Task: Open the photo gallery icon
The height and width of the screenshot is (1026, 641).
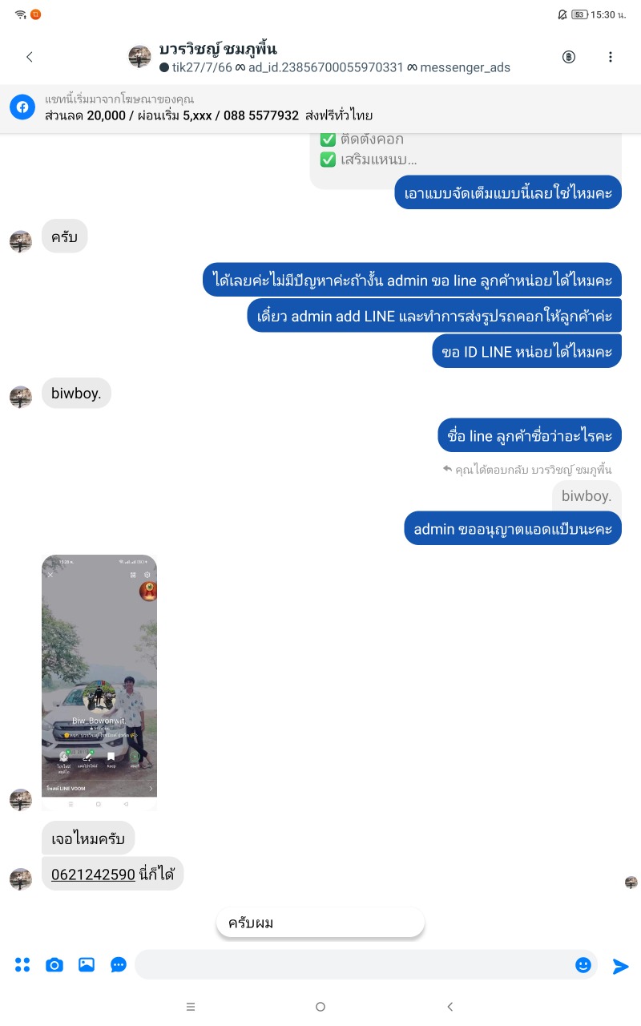Action: [x=87, y=965]
